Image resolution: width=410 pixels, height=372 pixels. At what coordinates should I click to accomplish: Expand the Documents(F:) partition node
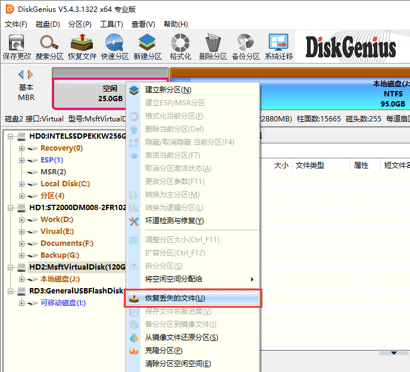pyautogui.click(x=21, y=243)
